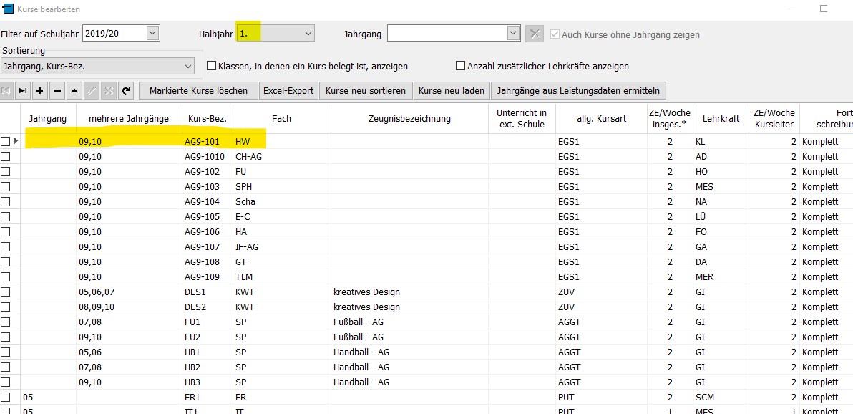Sort by the Kurs-Bez. column header
Screen dimensions: 853x414
point(208,118)
